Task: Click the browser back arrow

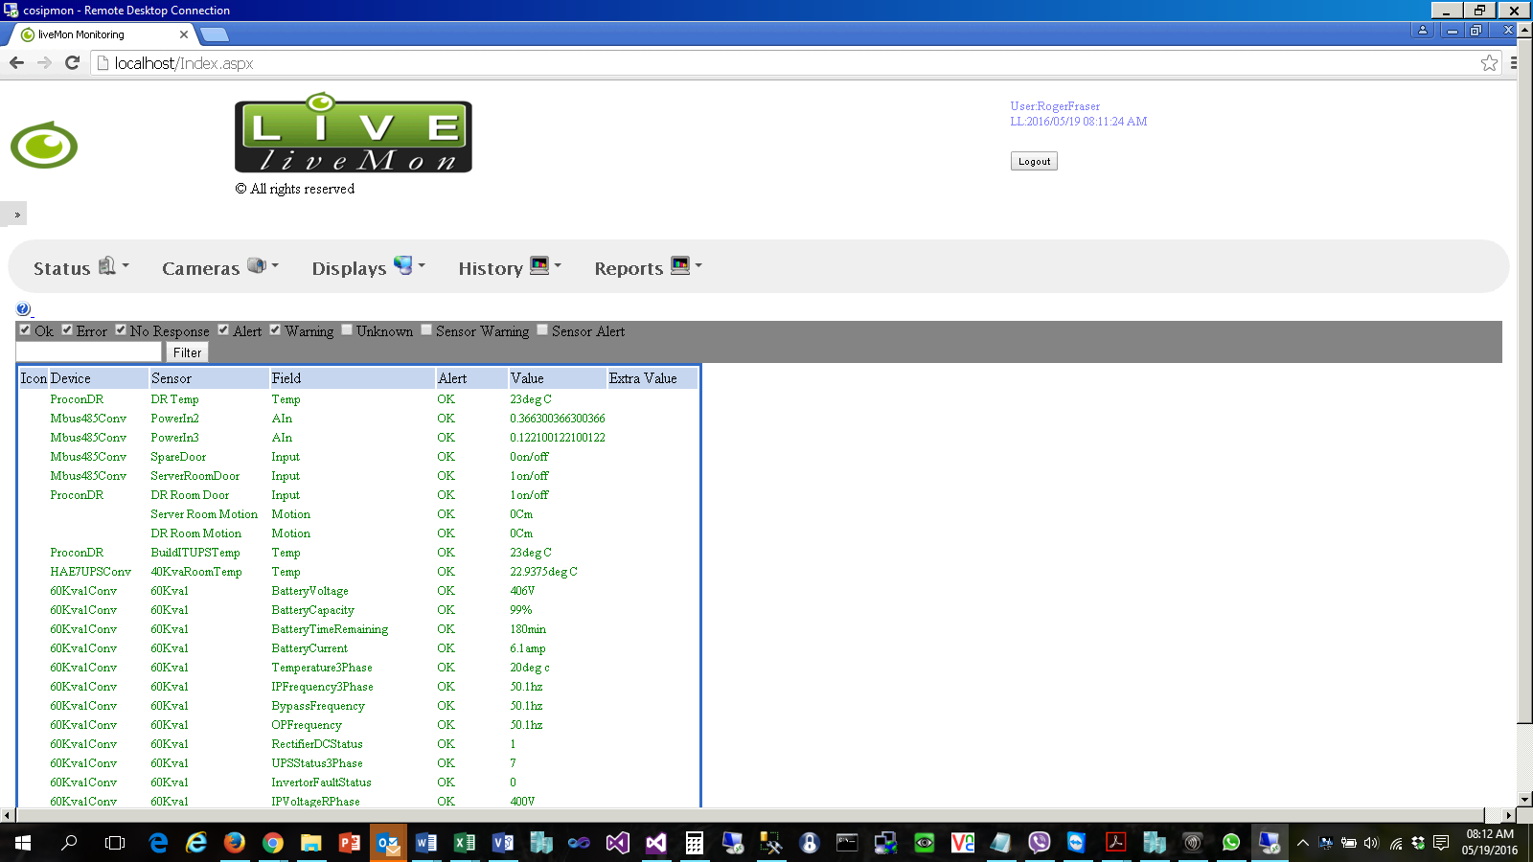Action: (17, 63)
